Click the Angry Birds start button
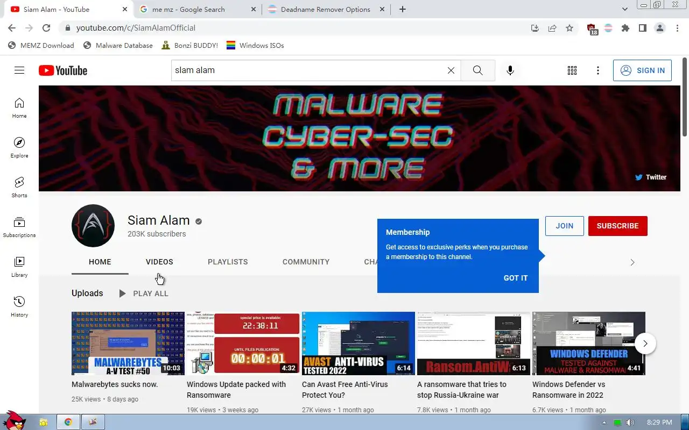The image size is (689, 430). (14, 421)
